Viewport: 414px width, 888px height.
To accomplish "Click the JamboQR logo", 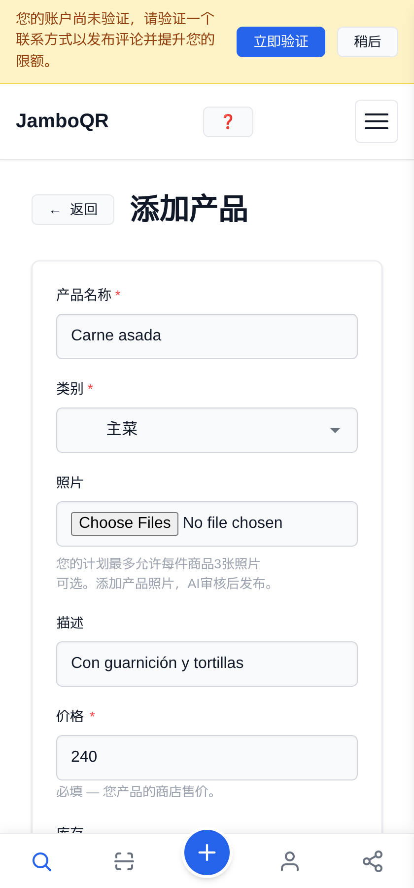I will click(62, 121).
